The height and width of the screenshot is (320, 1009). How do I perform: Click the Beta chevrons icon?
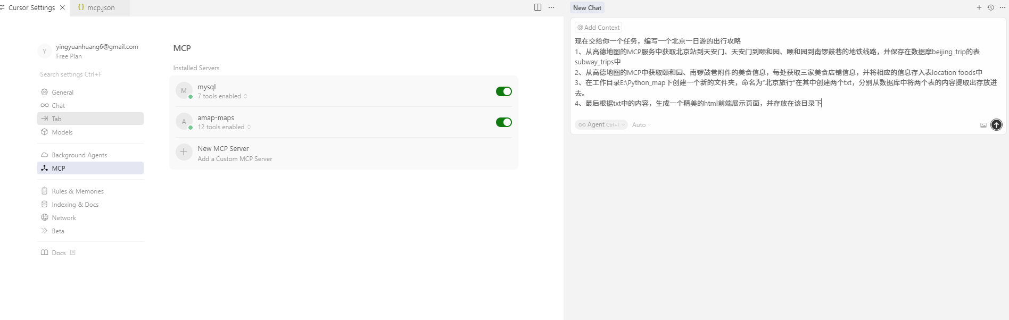45,231
